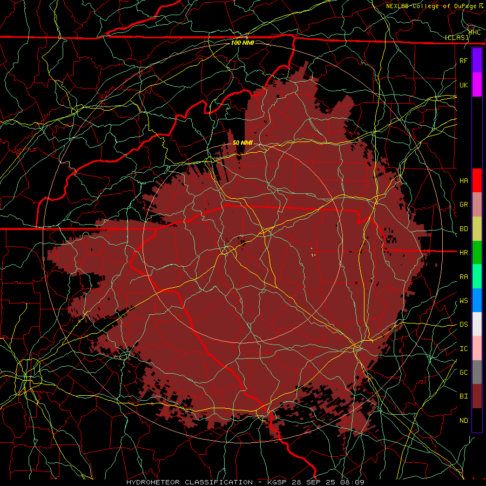
Task: Click the RF legend label
Action: point(463,60)
